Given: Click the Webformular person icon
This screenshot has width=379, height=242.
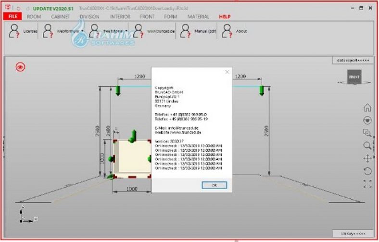Looking at the screenshot, I should tap(48, 31).
